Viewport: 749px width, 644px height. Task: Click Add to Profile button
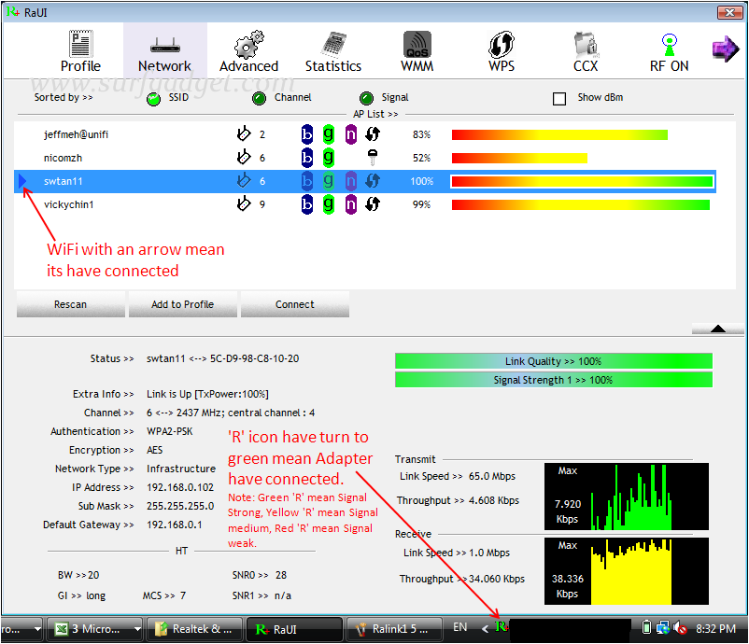pyautogui.click(x=183, y=304)
